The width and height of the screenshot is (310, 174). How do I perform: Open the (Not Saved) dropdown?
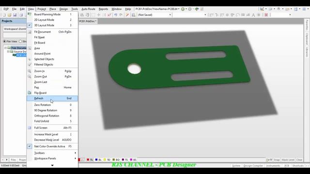click(170, 15)
